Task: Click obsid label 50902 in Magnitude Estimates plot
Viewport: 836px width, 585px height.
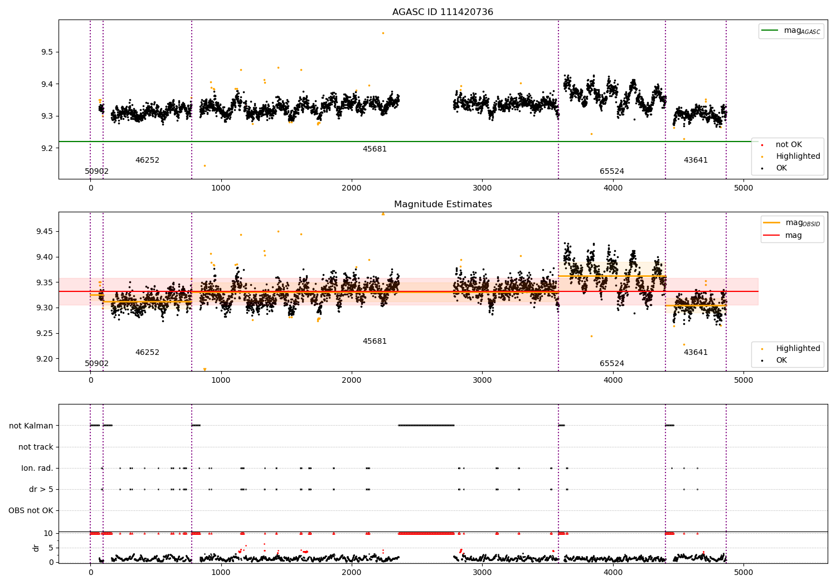Action: [x=97, y=364]
